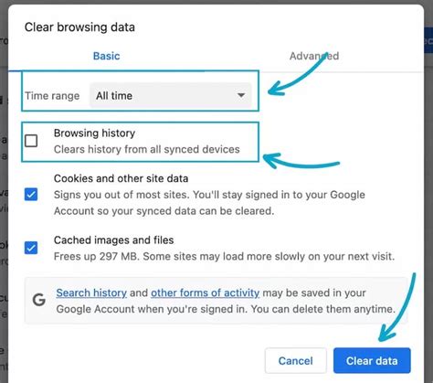Uncheck Cached images and files checkbox
Screen dimensions: 433x383
pyautogui.click(x=31, y=248)
